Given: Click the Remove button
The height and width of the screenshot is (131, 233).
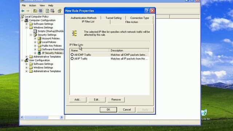Looking at the screenshot, I should [x=116, y=99].
